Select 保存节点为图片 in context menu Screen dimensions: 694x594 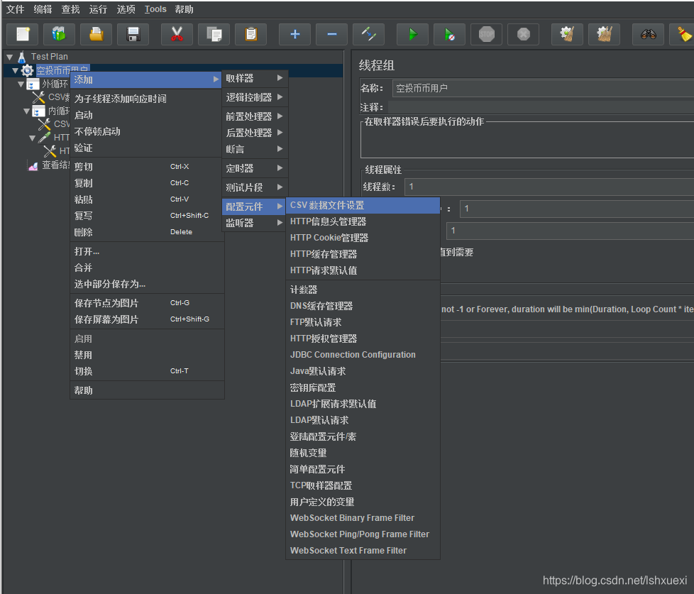pos(147,303)
